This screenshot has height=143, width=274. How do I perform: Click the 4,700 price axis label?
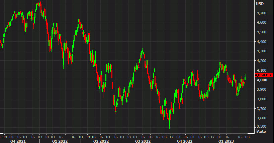pos(261,13)
